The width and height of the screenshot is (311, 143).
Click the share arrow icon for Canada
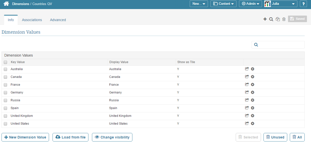(x=247, y=77)
